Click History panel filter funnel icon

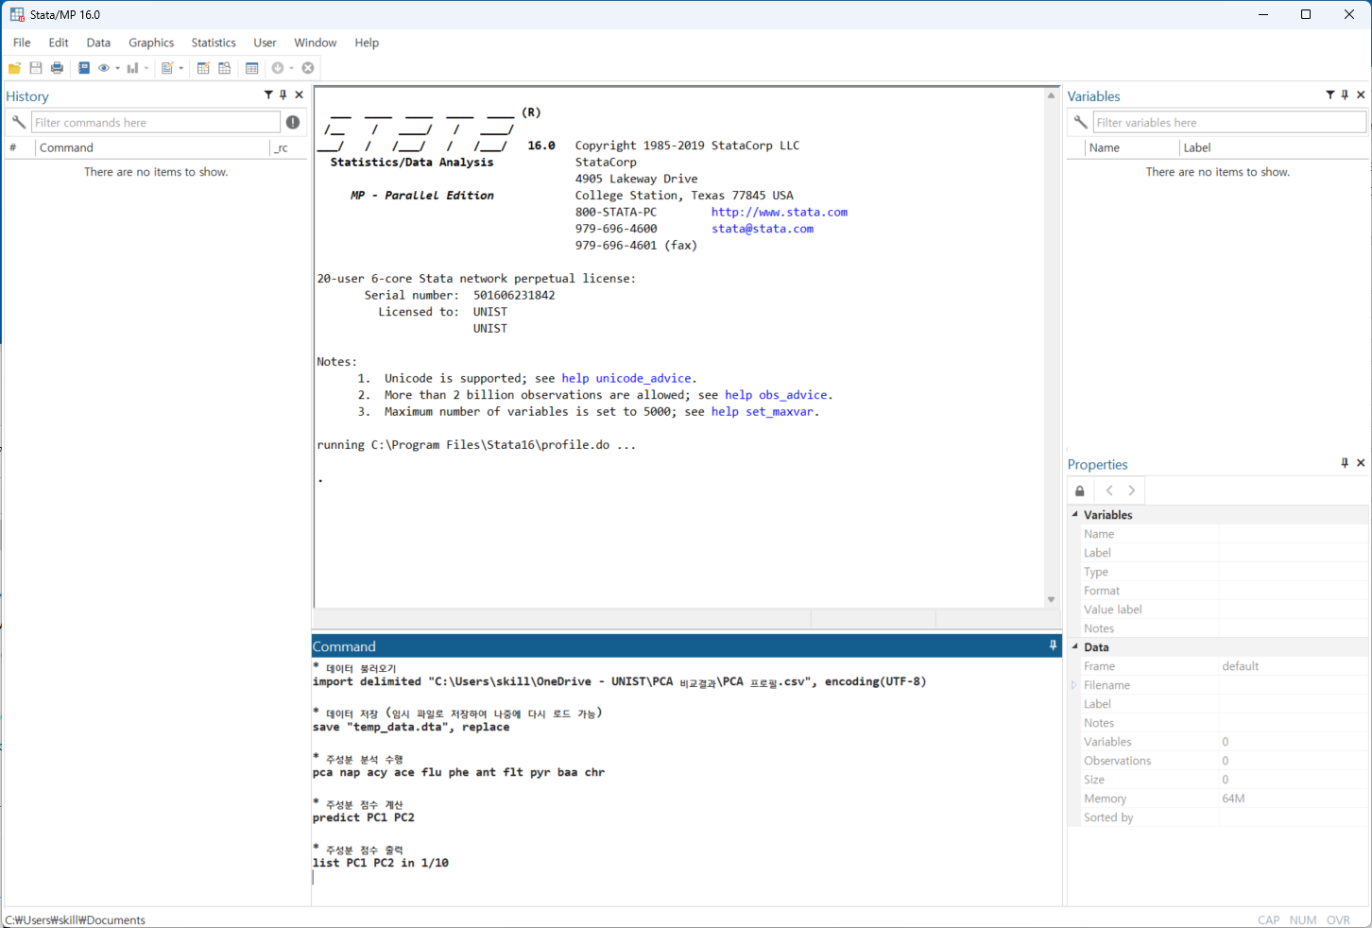(268, 95)
